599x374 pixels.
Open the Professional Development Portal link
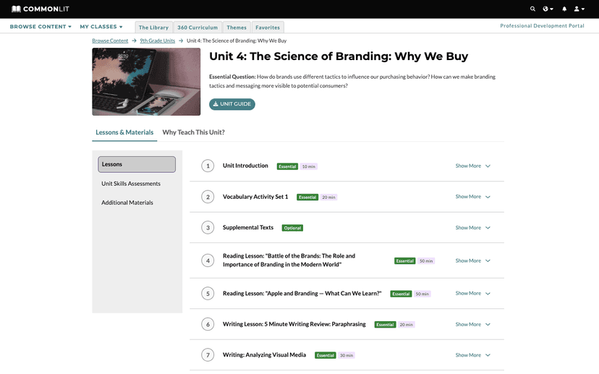(x=542, y=26)
